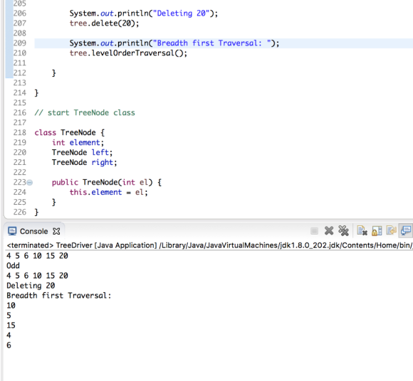Viewport: 413px width, 381px height.
Task: Click the "Breadth first Traversal:" console output line
Action: pyautogui.click(x=58, y=295)
